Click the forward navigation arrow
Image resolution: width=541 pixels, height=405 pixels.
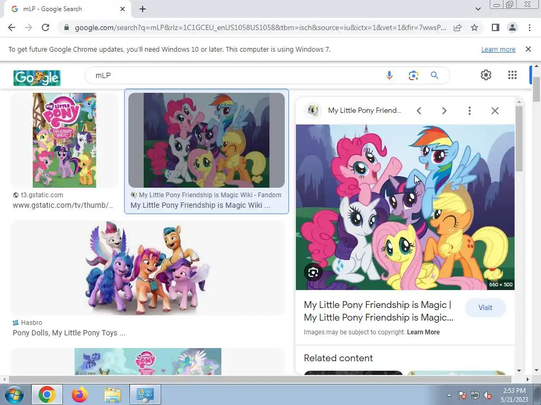coord(29,27)
